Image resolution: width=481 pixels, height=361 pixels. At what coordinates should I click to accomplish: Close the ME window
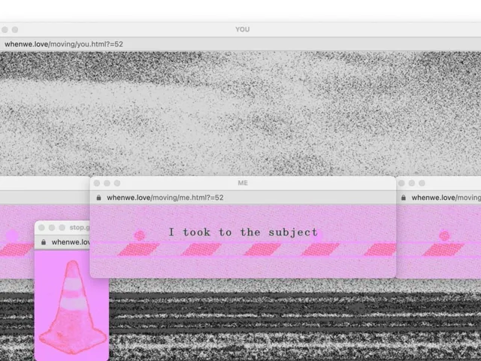(x=97, y=184)
